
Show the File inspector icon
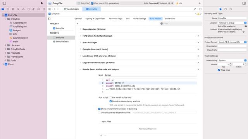(x=220, y=9)
